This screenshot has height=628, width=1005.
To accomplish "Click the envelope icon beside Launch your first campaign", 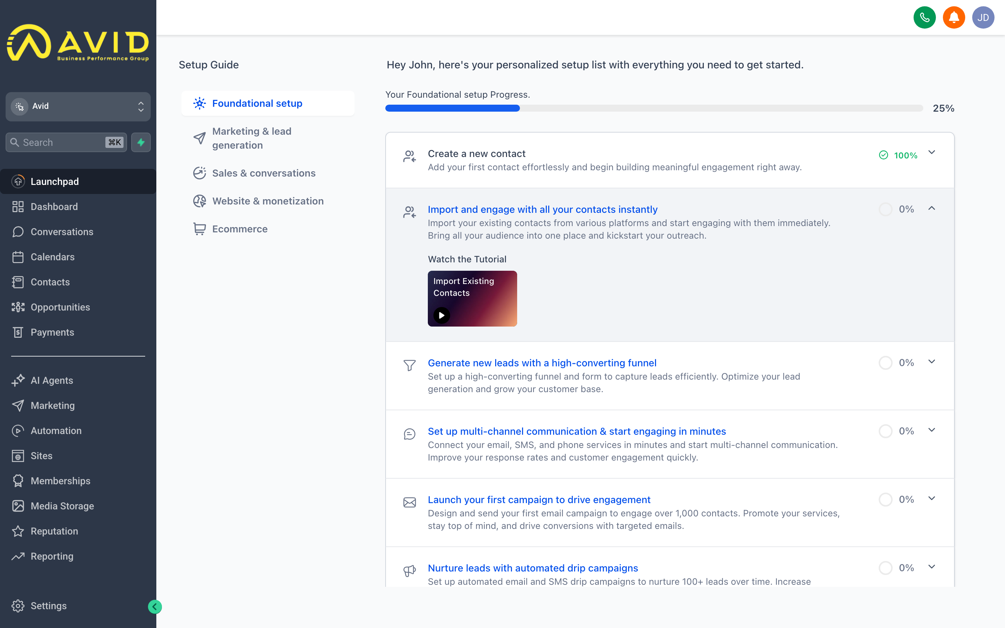I will (409, 502).
